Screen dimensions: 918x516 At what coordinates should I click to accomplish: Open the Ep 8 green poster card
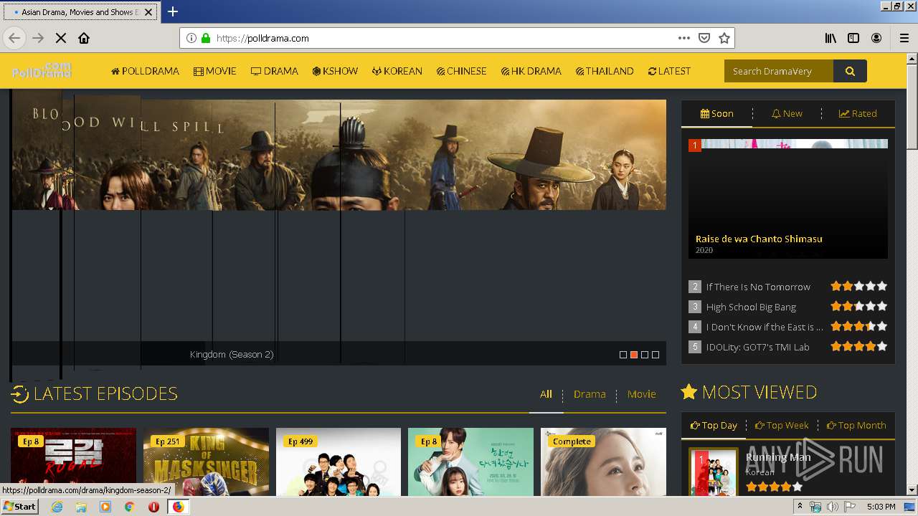click(x=470, y=462)
